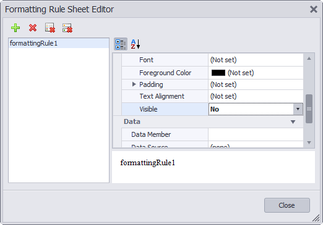323x225 pixels.
Task: Open the Visible value dropdown arrow
Action: [298, 109]
